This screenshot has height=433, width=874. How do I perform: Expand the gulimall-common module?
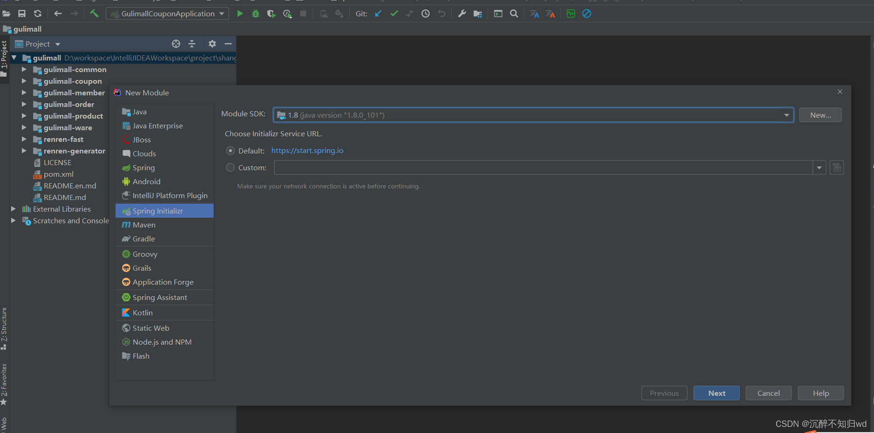(24, 69)
